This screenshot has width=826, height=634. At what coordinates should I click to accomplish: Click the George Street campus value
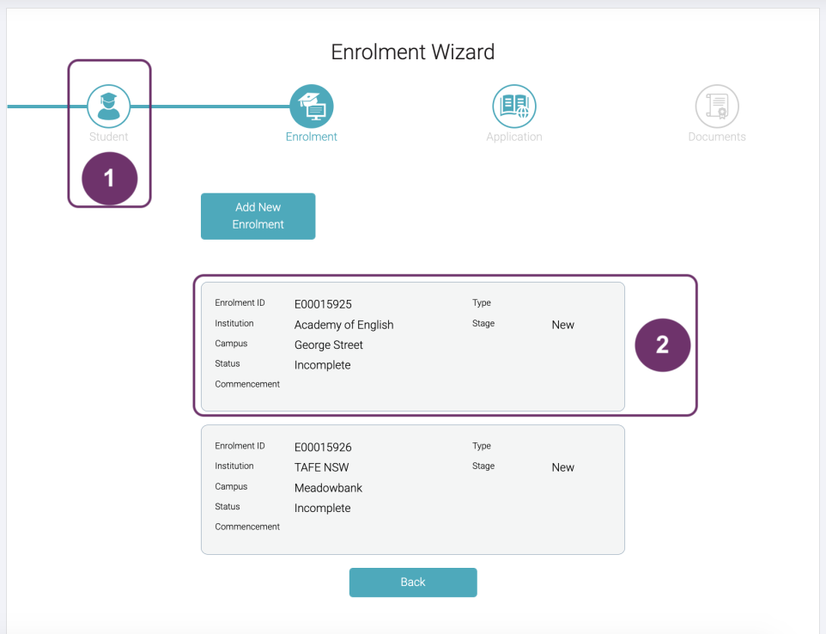pyautogui.click(x=329, y=344)
